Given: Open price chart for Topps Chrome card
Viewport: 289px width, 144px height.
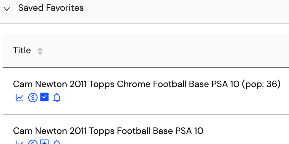Looking at the screenshot, I should point(20,98).
